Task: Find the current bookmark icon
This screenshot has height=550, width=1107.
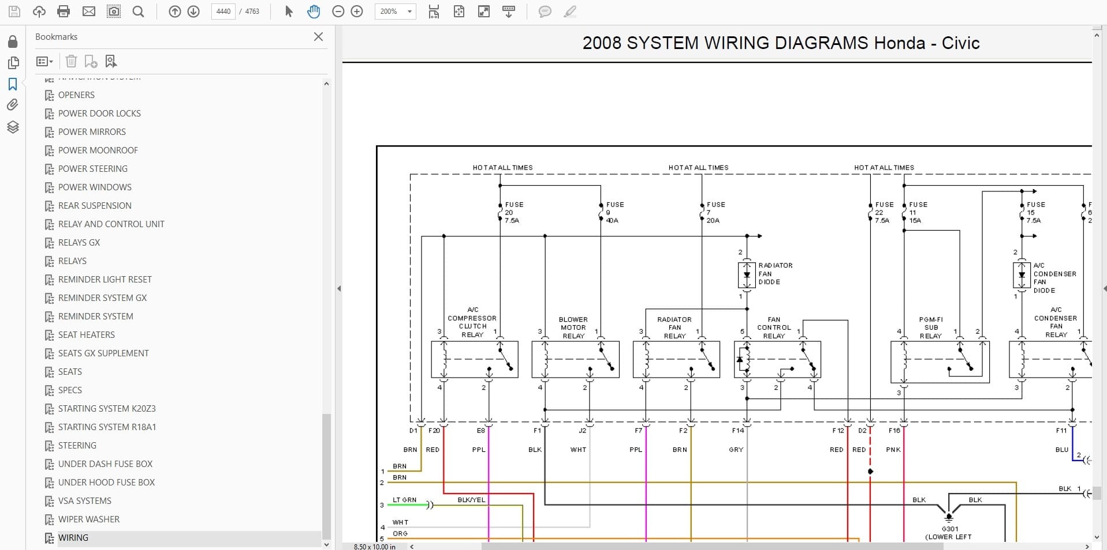Action: pyautogui.click(x=111, y=61)
